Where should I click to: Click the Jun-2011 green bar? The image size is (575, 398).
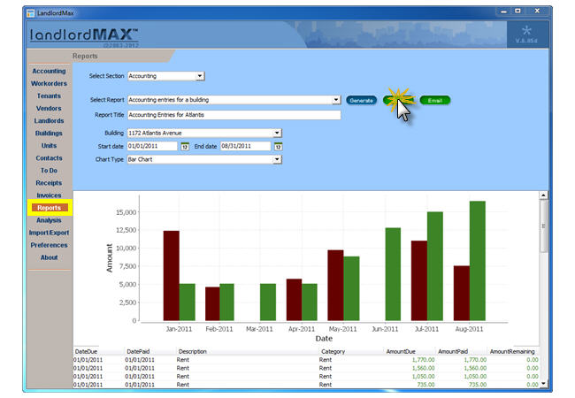tap(393, 274)
